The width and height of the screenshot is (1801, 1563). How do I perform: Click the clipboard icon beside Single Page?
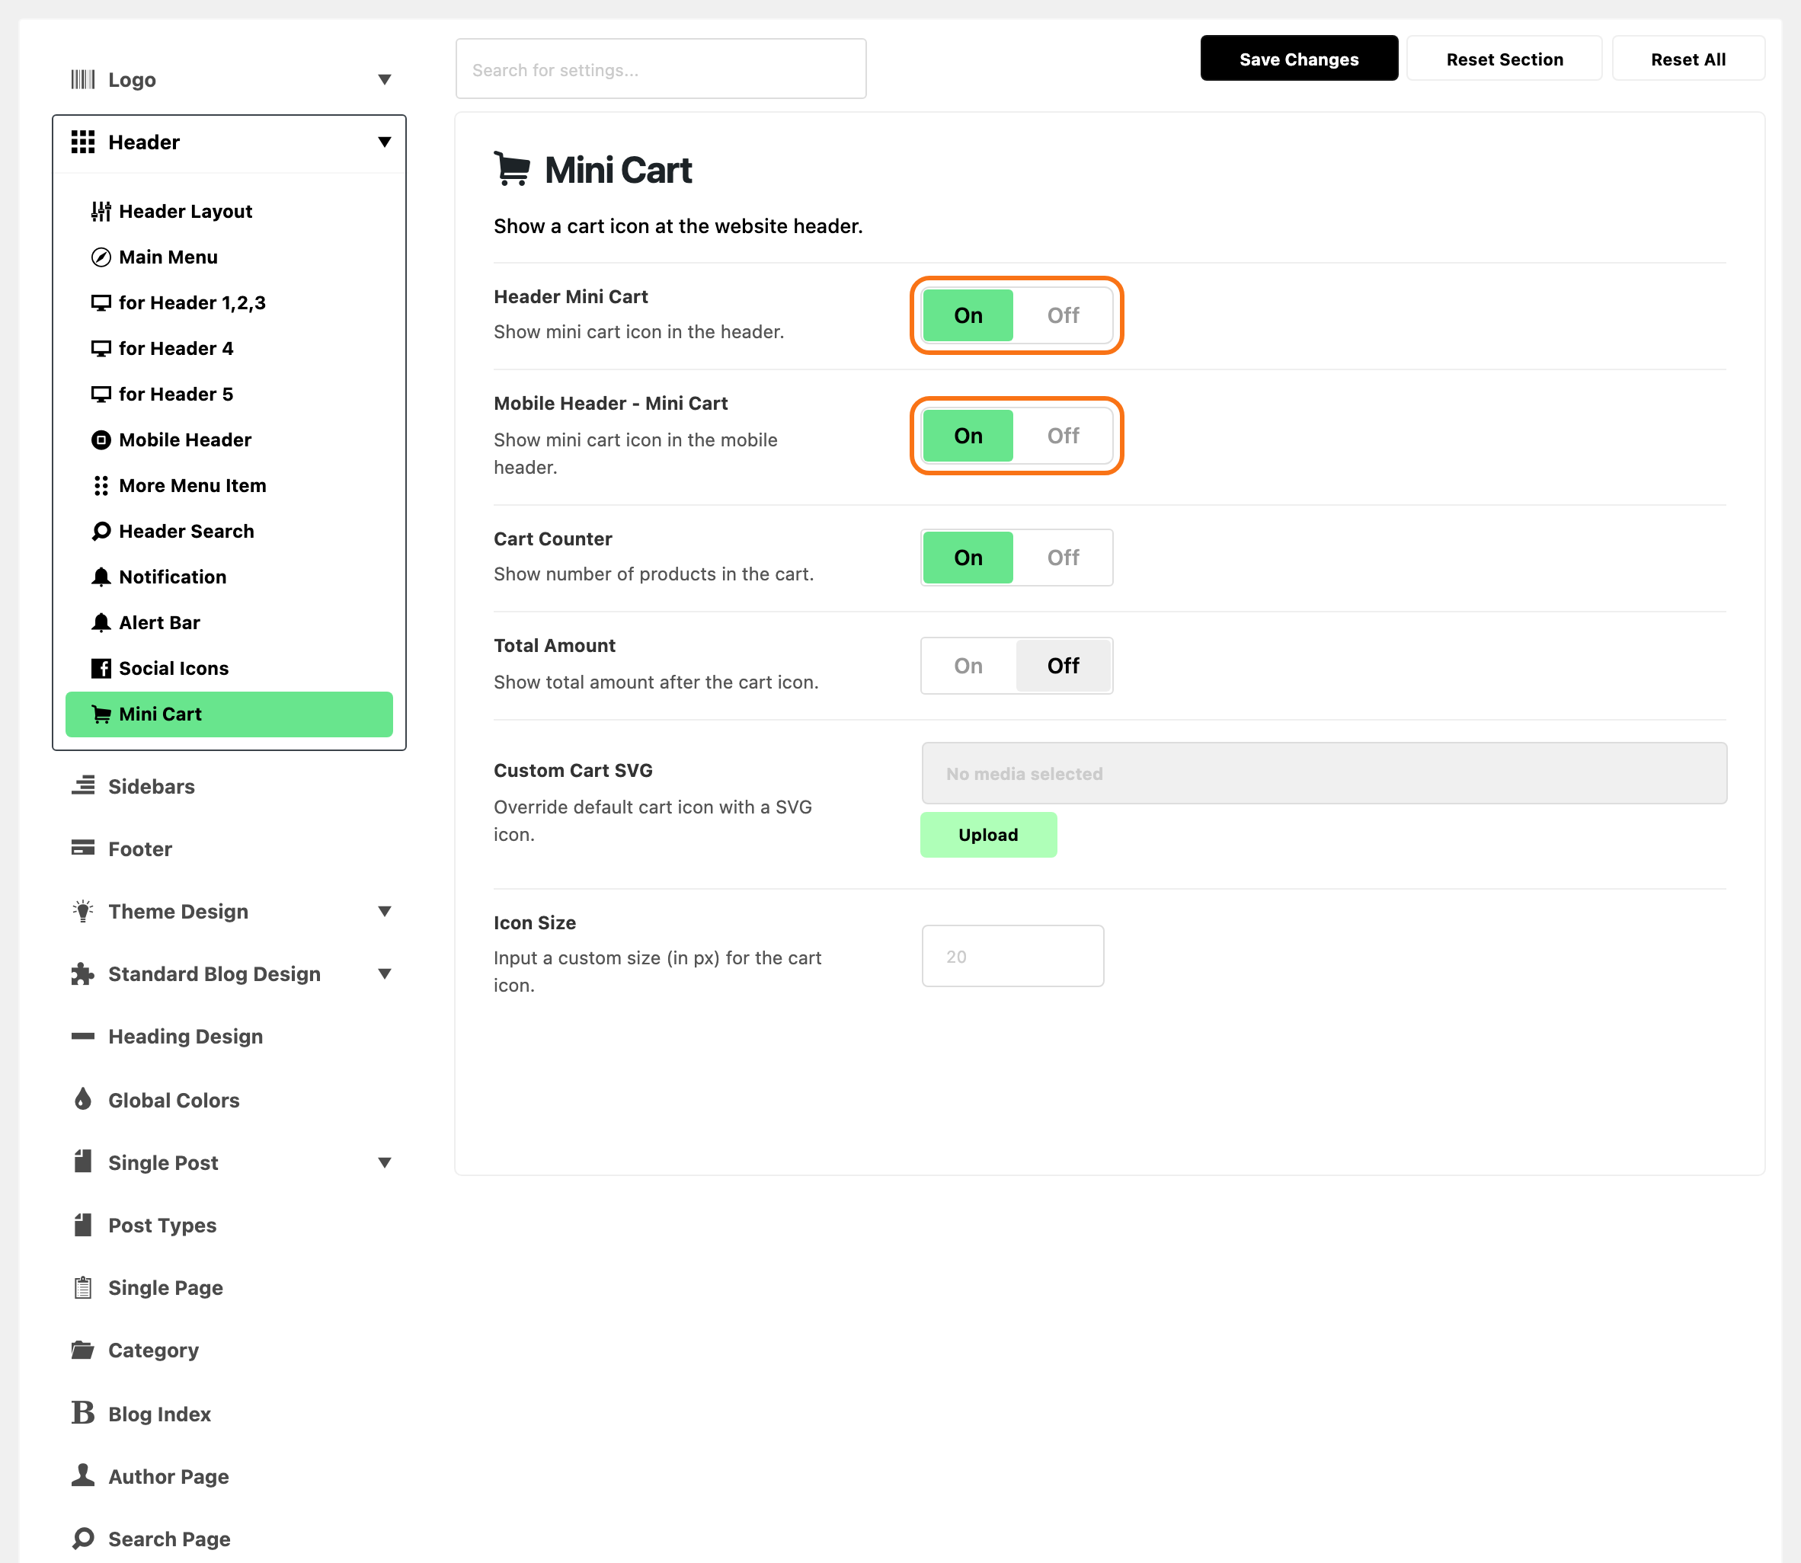(x=83, y=1287)
